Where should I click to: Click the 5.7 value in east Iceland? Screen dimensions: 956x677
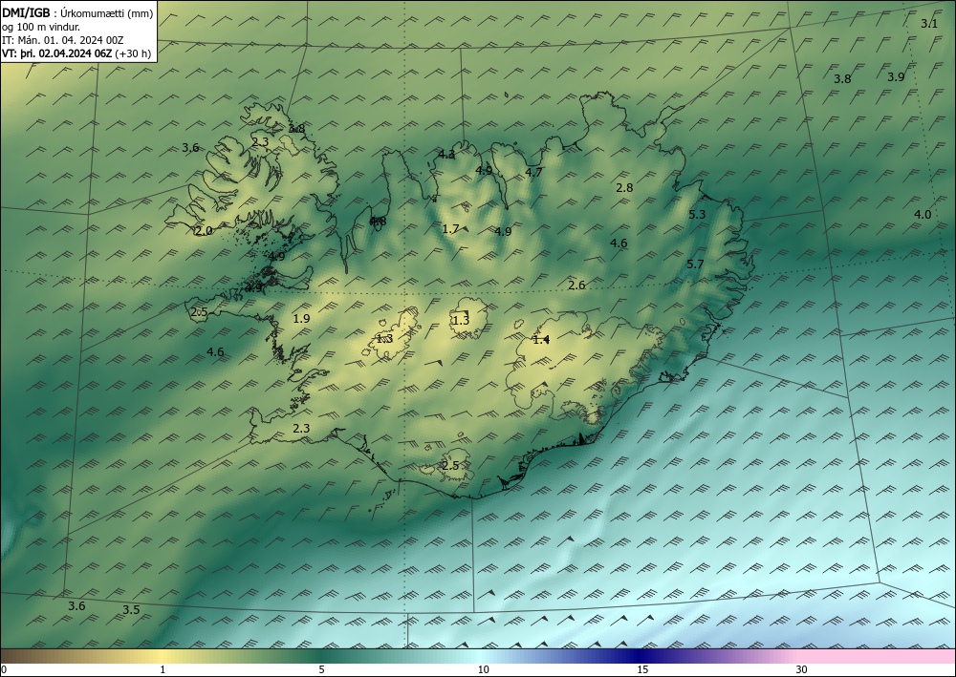(695, 264)
